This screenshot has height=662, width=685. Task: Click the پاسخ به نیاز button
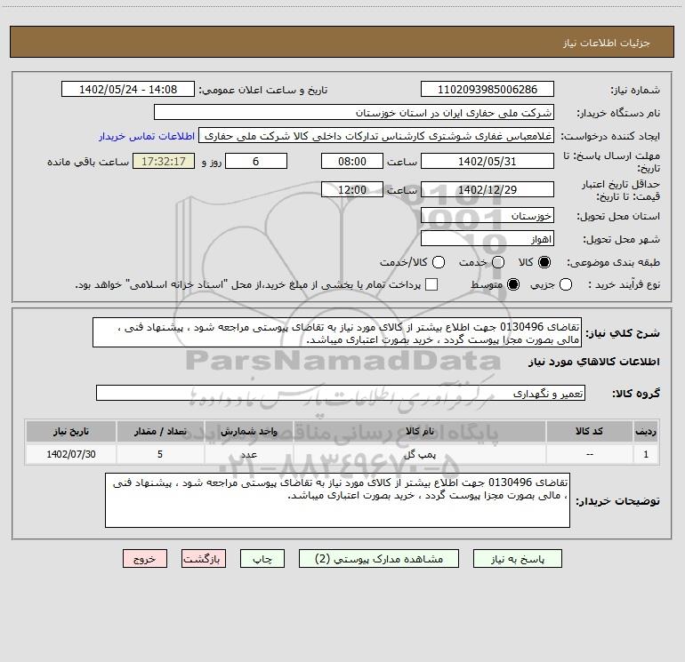coord(517,559)
